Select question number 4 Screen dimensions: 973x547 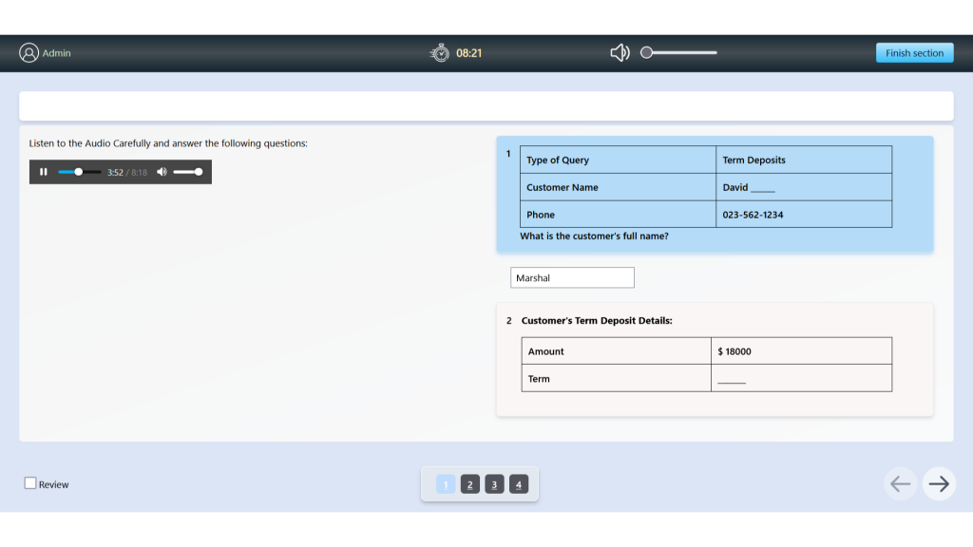[x=519, y=483]
